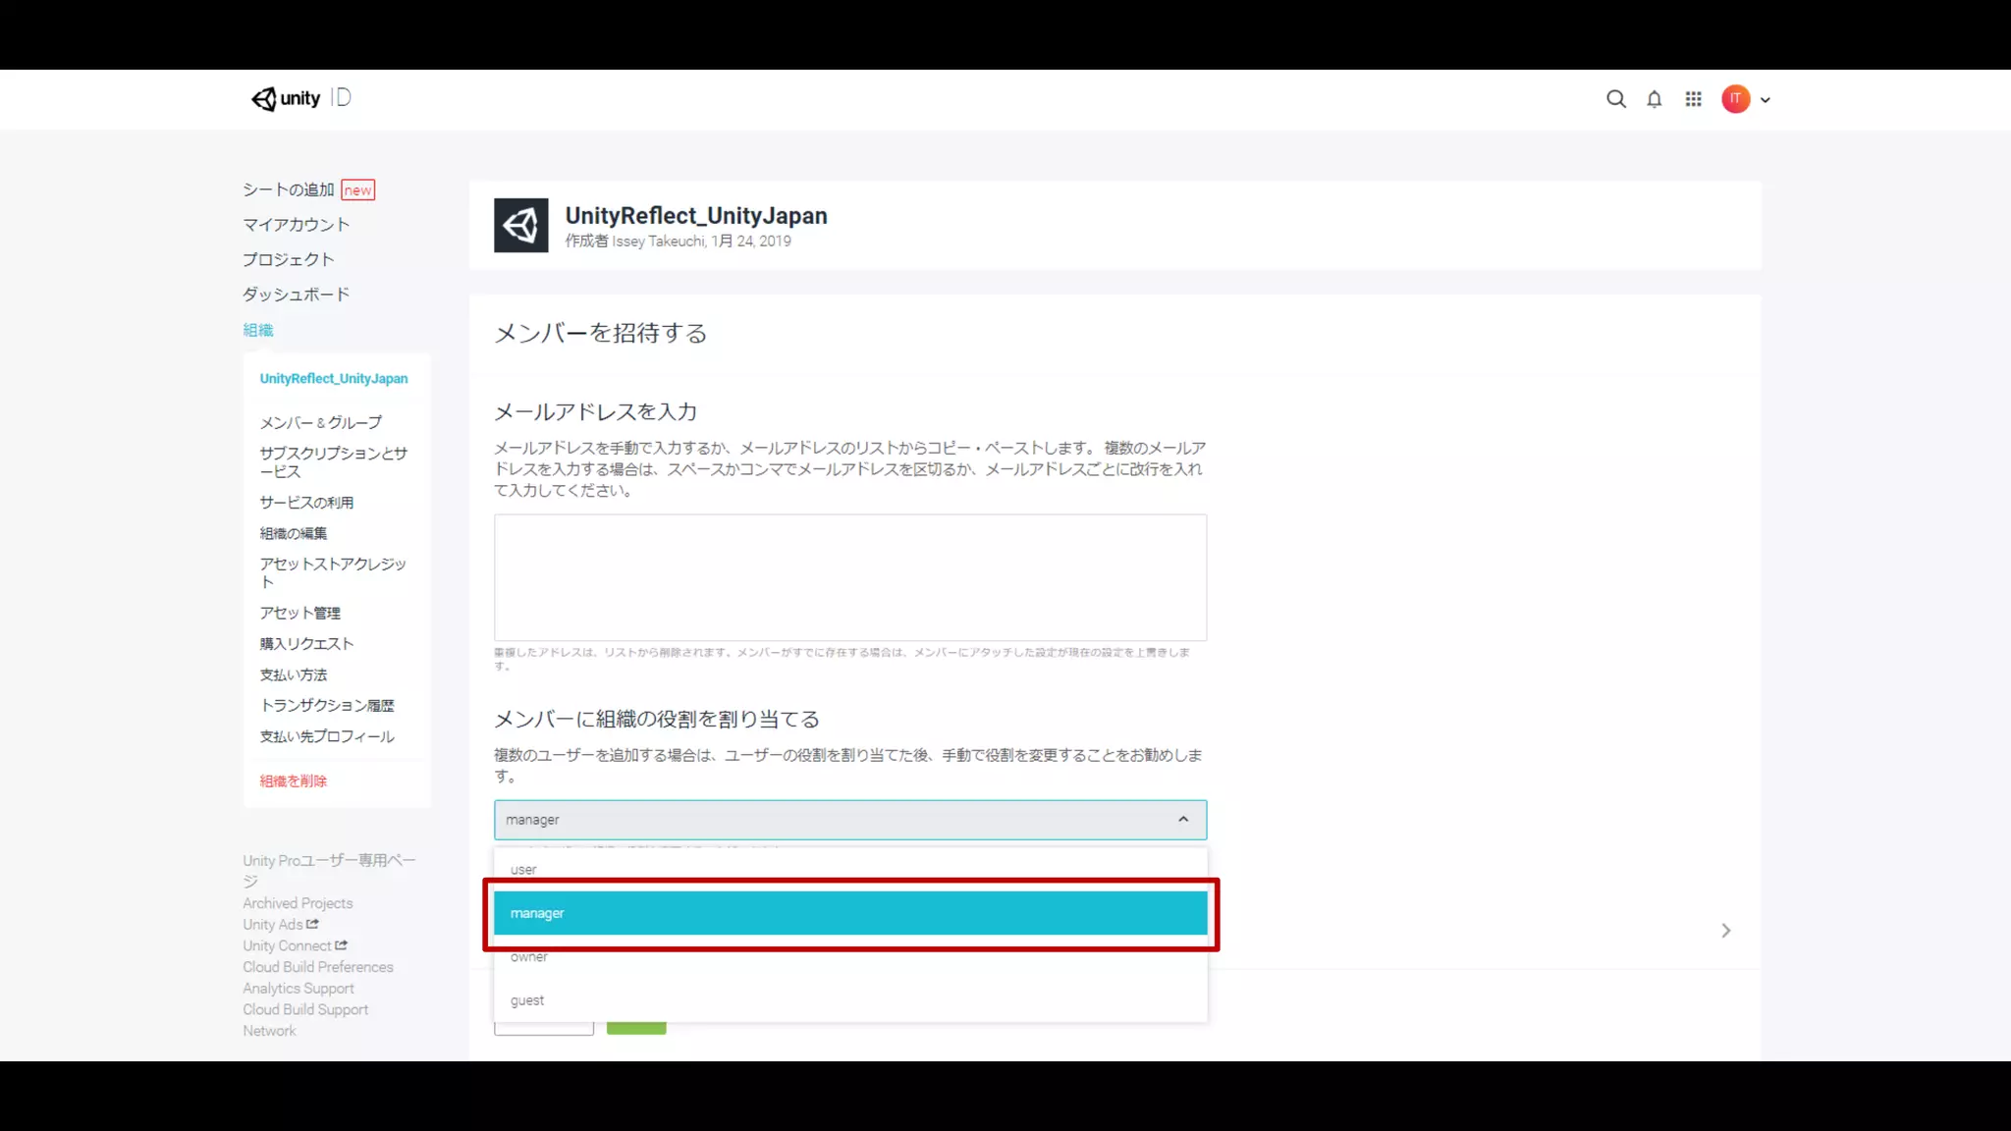
Task: Click the UnityReflect_UnityJapan organization logo
Action: tap(520, 226)
